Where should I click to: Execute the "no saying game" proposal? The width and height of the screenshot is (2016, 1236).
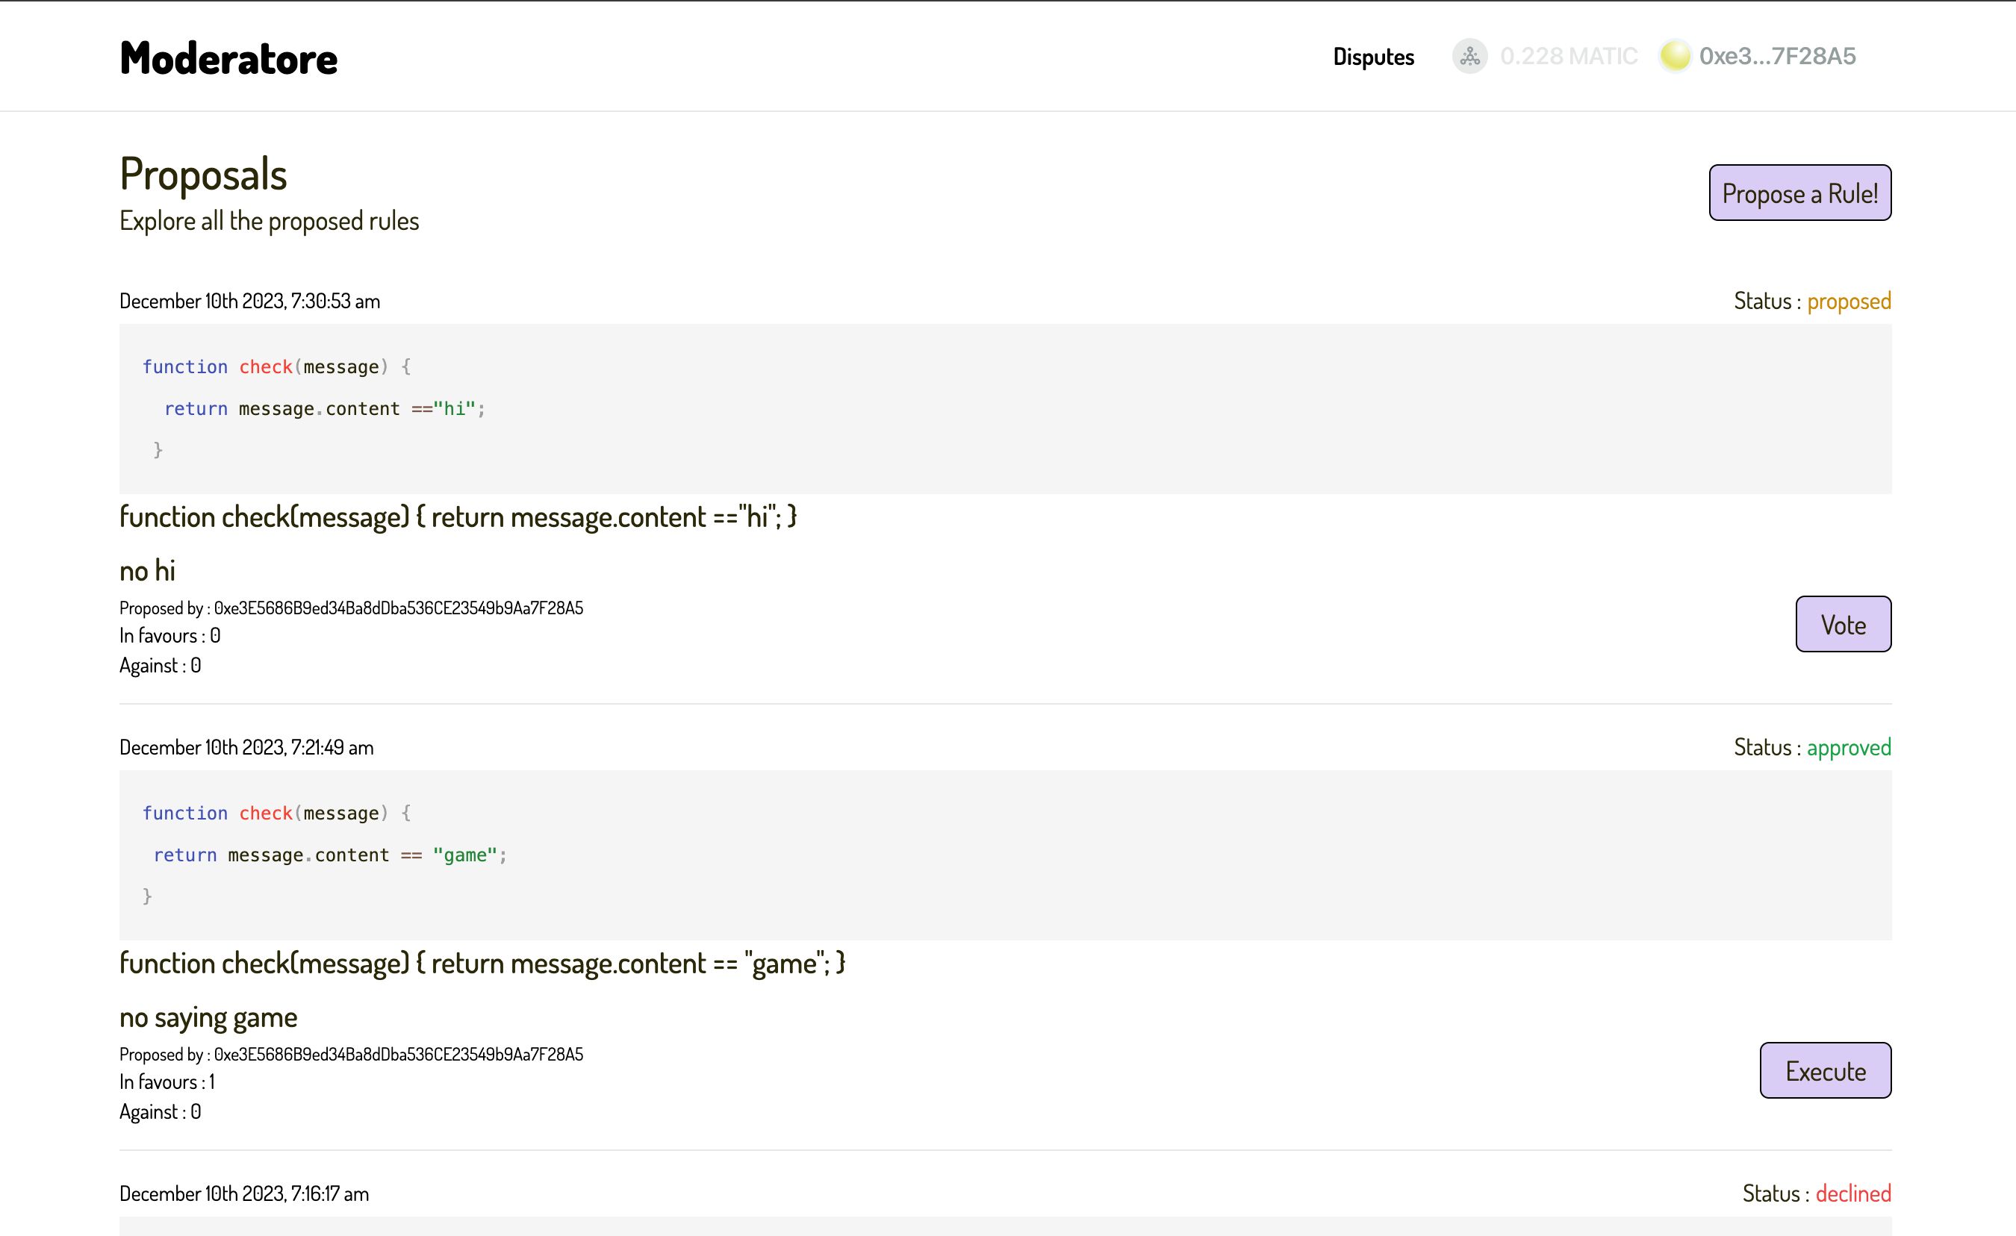(1826, 1071)
